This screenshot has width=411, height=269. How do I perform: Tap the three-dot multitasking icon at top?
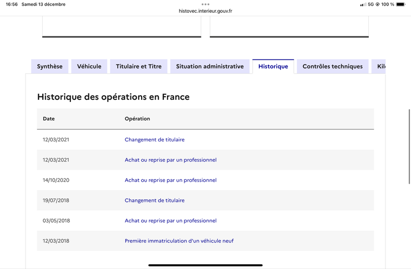click(206, 4)
